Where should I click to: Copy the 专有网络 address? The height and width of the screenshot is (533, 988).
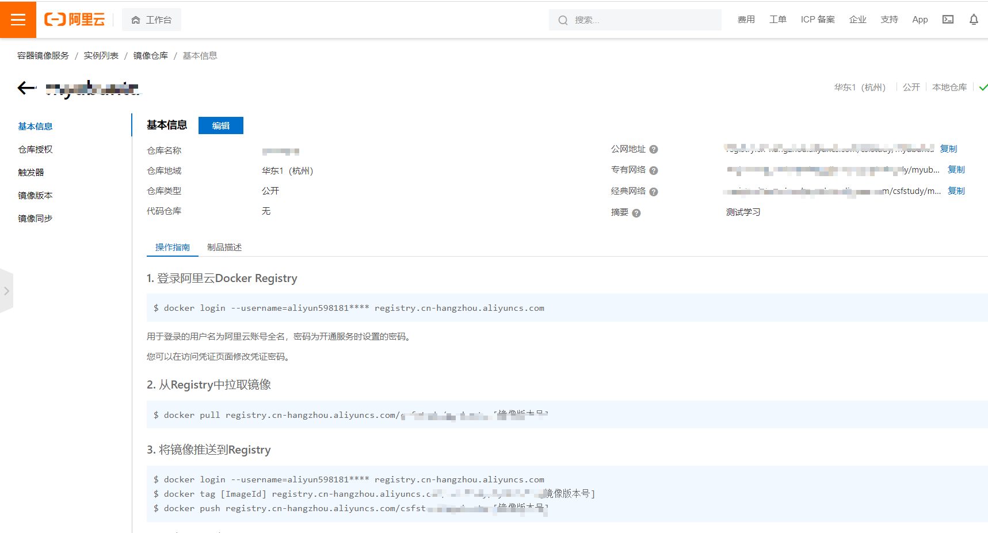(x=956, y=170)
